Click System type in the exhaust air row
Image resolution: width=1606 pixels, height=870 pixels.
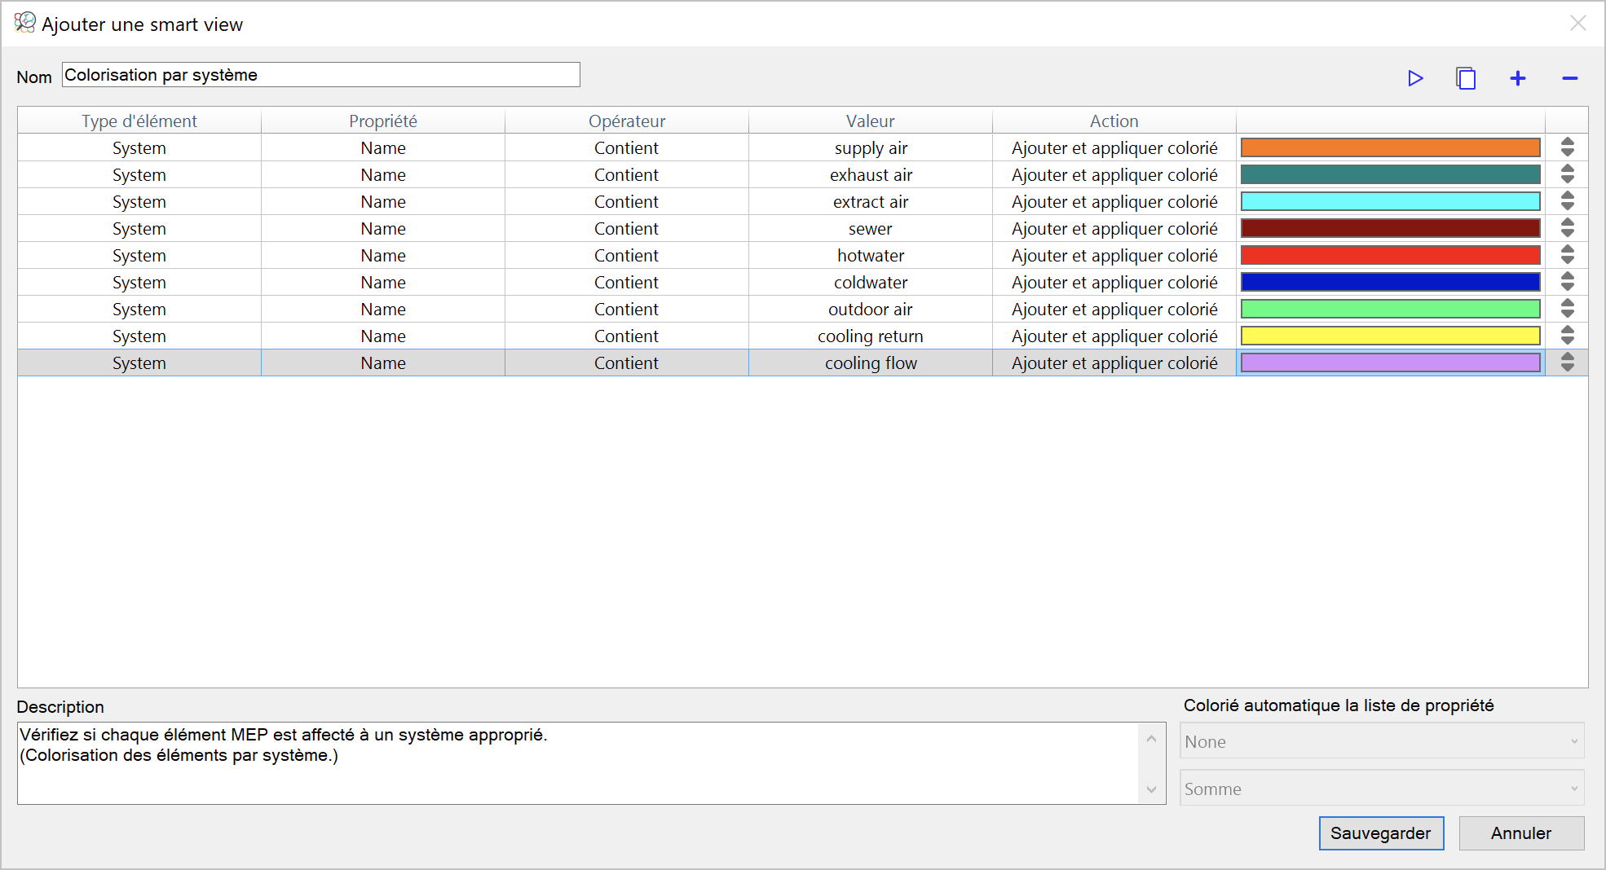click(139, 174)
